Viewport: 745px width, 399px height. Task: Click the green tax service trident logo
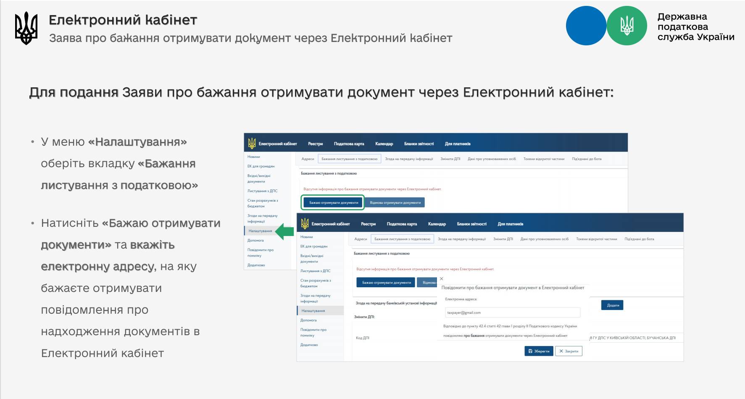pos(627,26)
